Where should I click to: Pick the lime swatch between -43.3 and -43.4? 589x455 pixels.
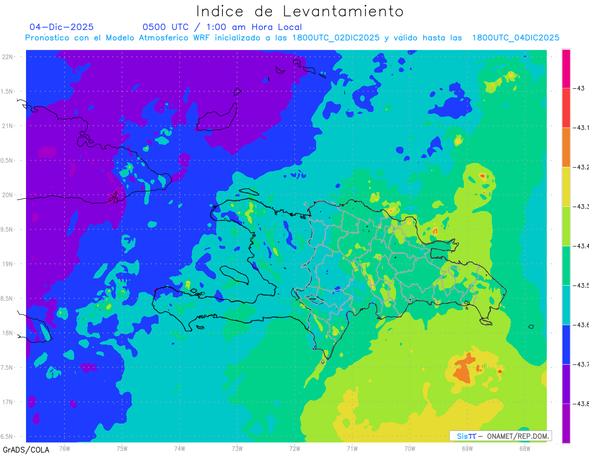[566, 226]
